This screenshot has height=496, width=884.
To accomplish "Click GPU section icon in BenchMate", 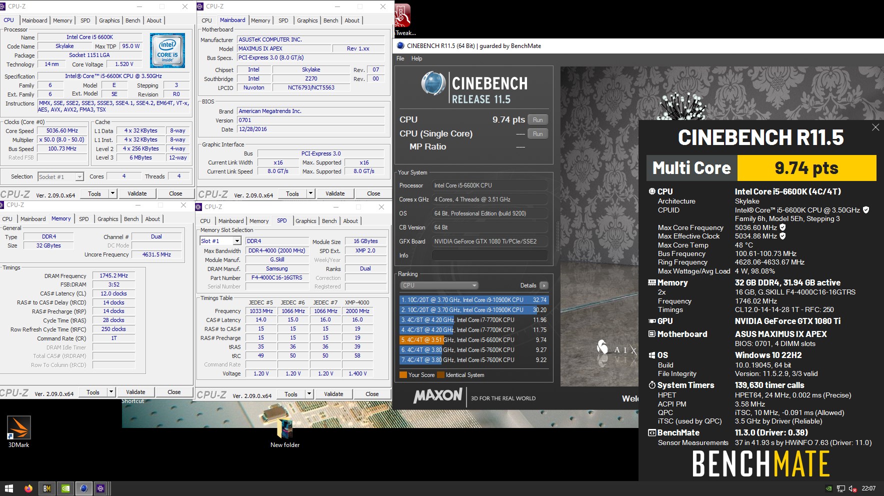I will pyautogui.click(x=652, y=321).
